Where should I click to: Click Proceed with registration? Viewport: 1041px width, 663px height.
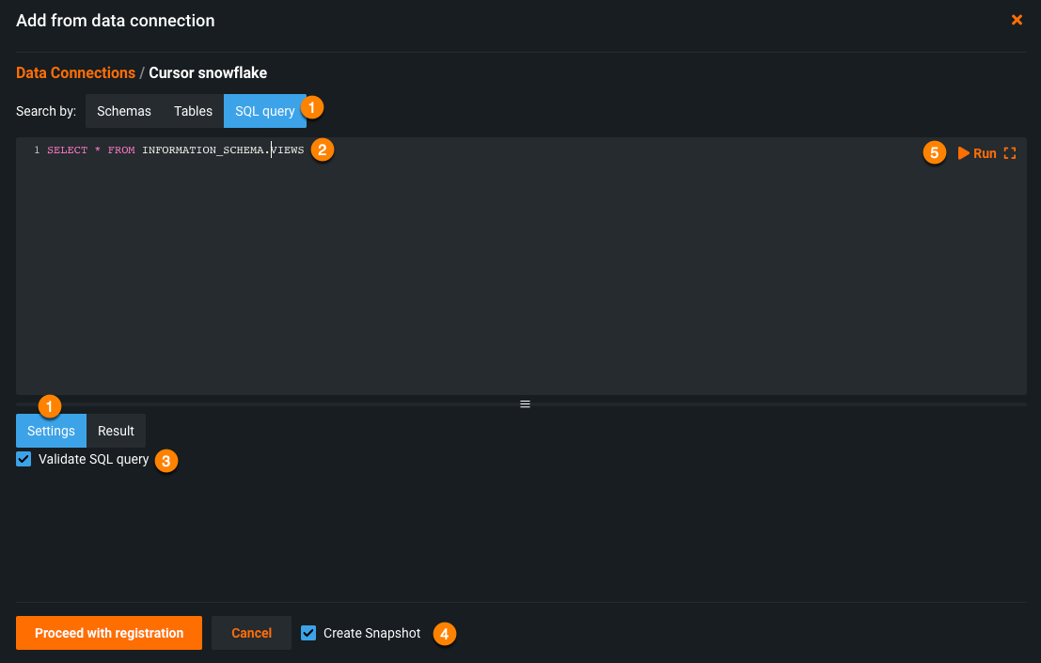(x=109, y=633)
